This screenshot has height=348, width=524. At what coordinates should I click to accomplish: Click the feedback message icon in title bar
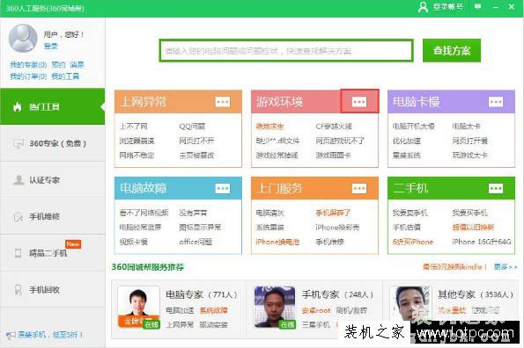(x=478, y=7)
